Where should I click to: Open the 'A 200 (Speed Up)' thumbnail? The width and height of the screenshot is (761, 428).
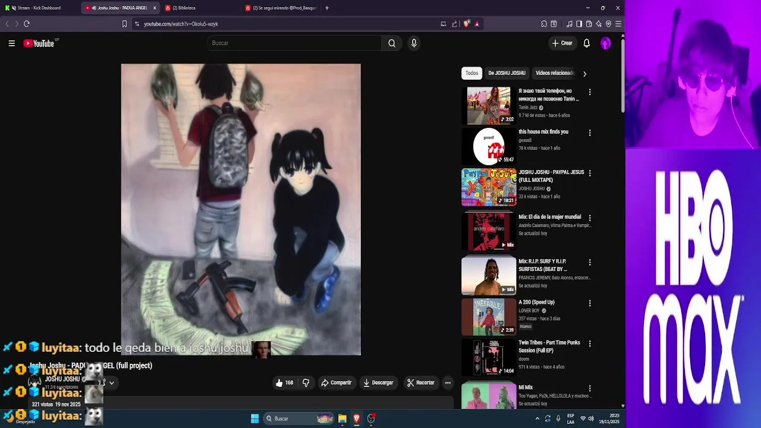click(489, 317)
